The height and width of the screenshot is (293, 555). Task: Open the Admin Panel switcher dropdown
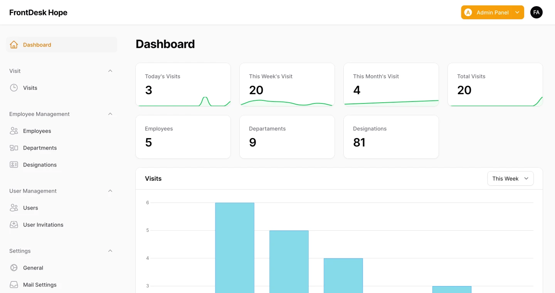pos(493,12)
